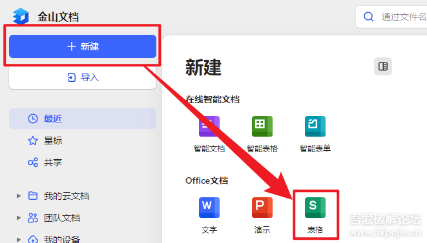Open the 团队文档 item
The width and height of the screenshot is (427, 243).
[62, 218]
